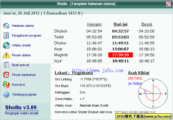Click the Lokasi : Yogyakarta heading
173x120 pixels.
tap(74, 73)
